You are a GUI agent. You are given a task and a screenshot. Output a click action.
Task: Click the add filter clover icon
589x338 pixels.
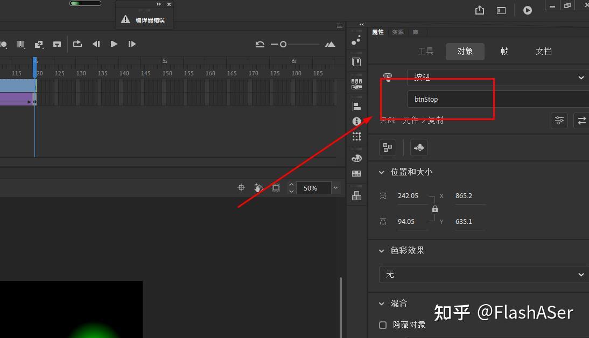(x=418, y=147)
